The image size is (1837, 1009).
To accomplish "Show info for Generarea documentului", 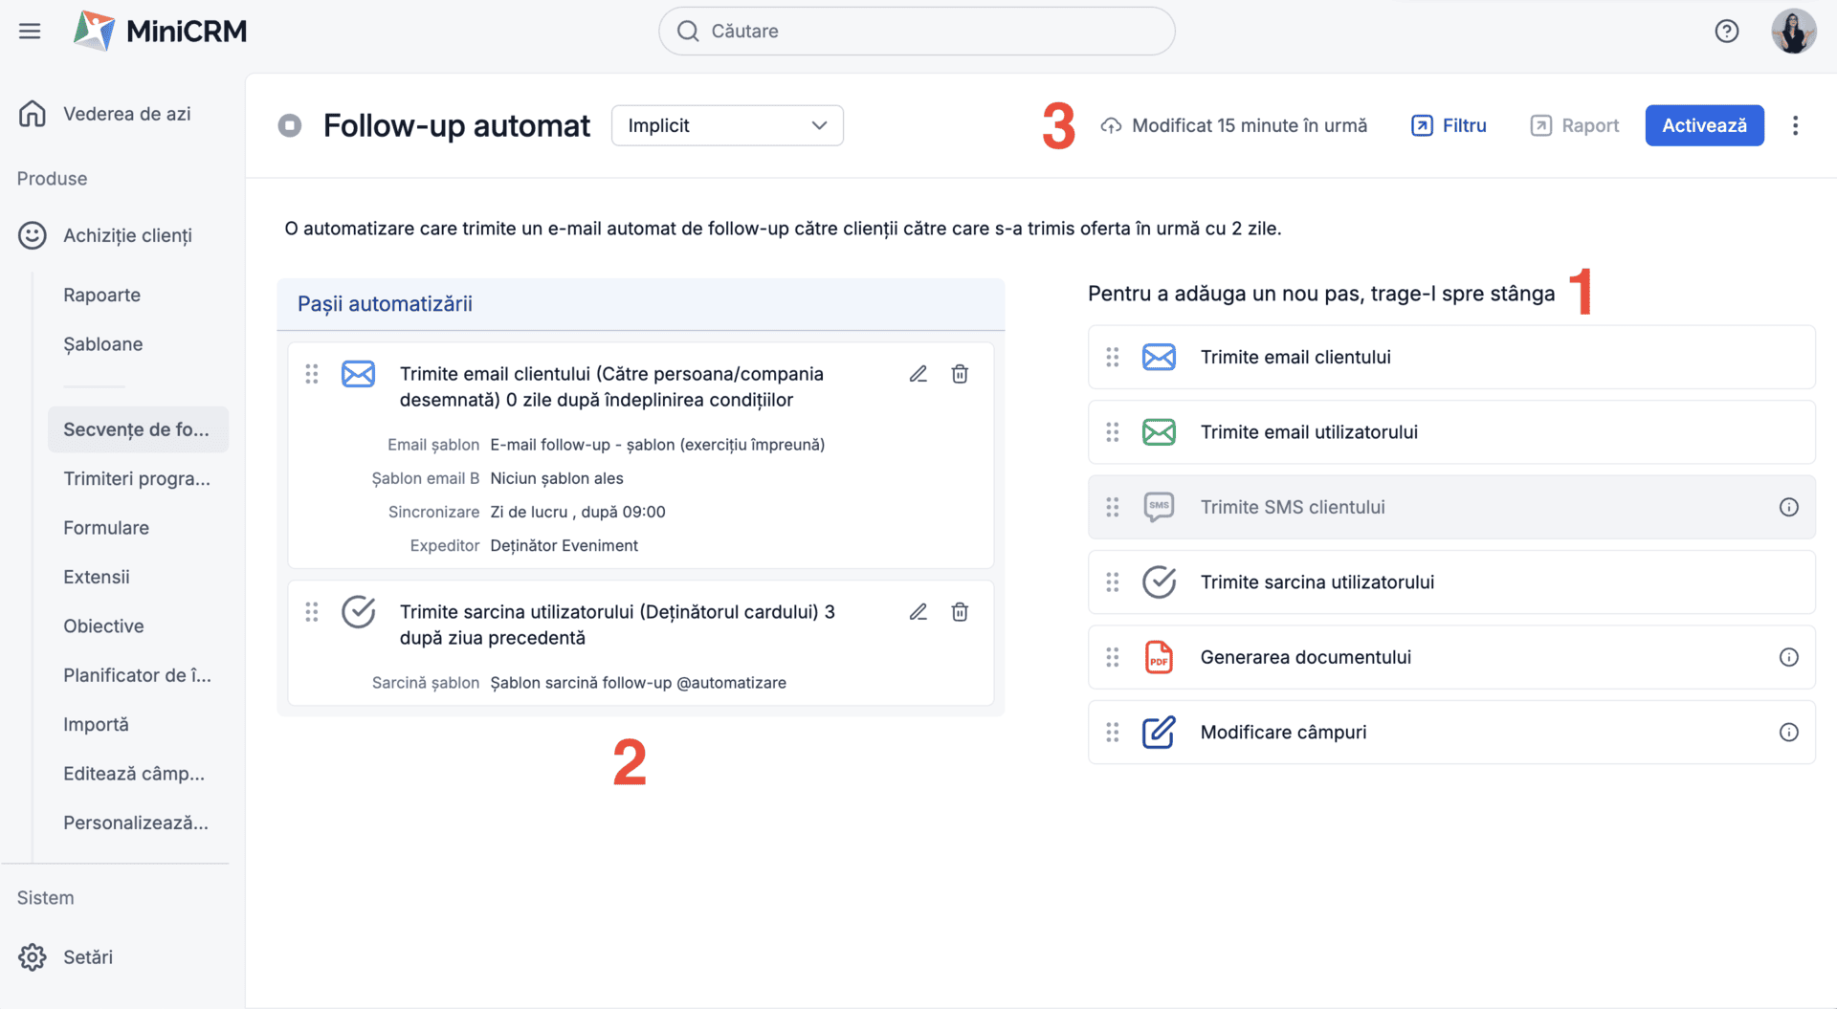I will click(x=1788, y=657).
